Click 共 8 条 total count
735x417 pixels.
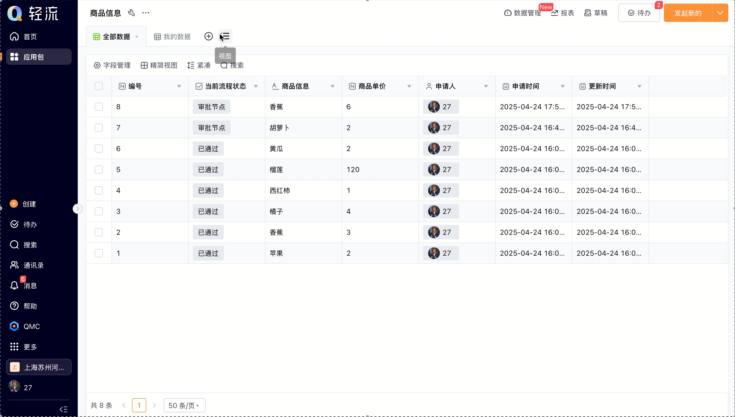pyautogui.click(x=101, y=405)
